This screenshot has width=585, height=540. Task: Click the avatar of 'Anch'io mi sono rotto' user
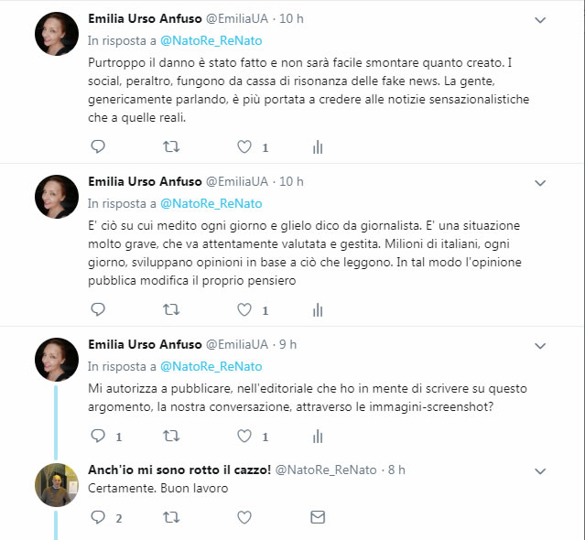point(56,485)
